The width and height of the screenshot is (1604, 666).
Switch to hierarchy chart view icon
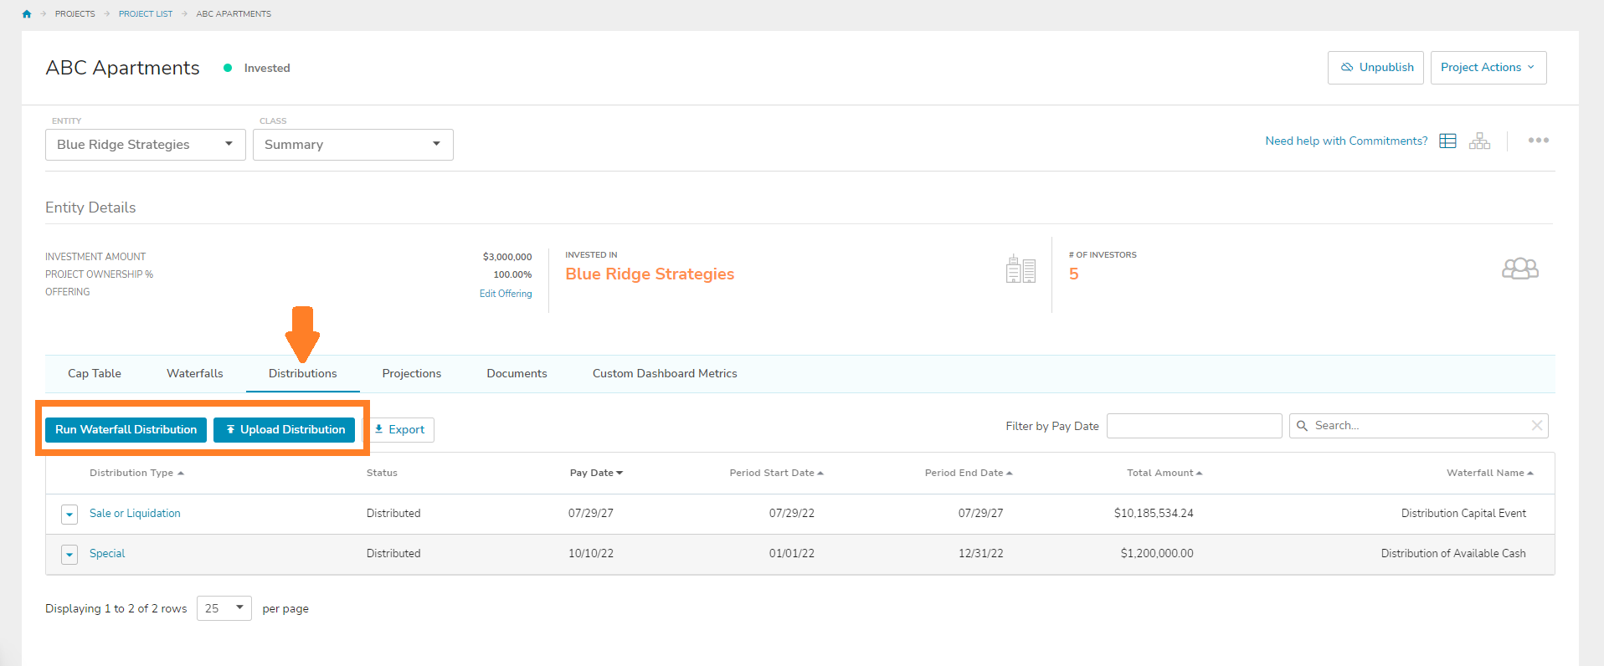1479,141
